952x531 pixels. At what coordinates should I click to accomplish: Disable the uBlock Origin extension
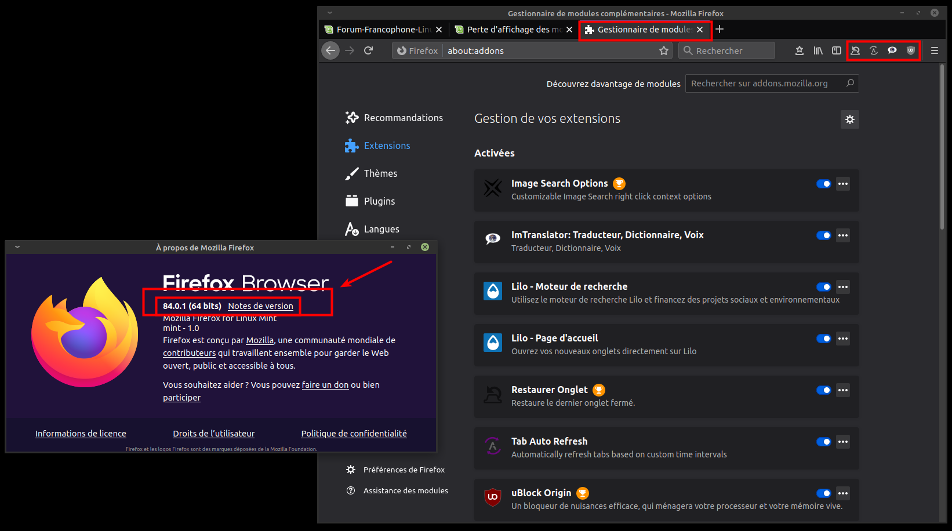tap(824, 493)
